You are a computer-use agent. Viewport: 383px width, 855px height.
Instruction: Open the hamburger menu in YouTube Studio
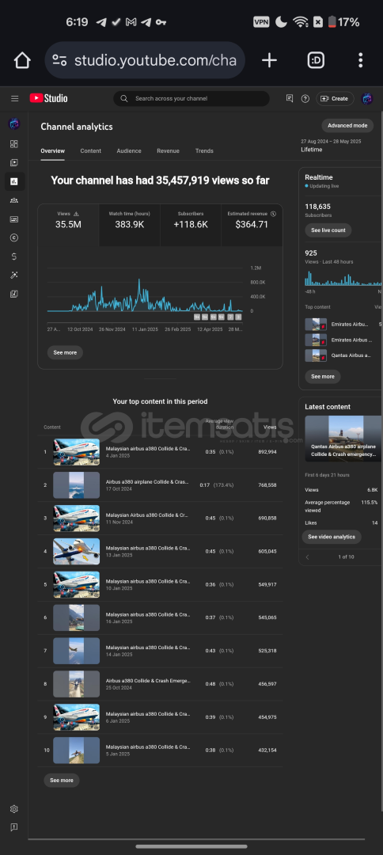pyautogui.click(x=15, y=99)
